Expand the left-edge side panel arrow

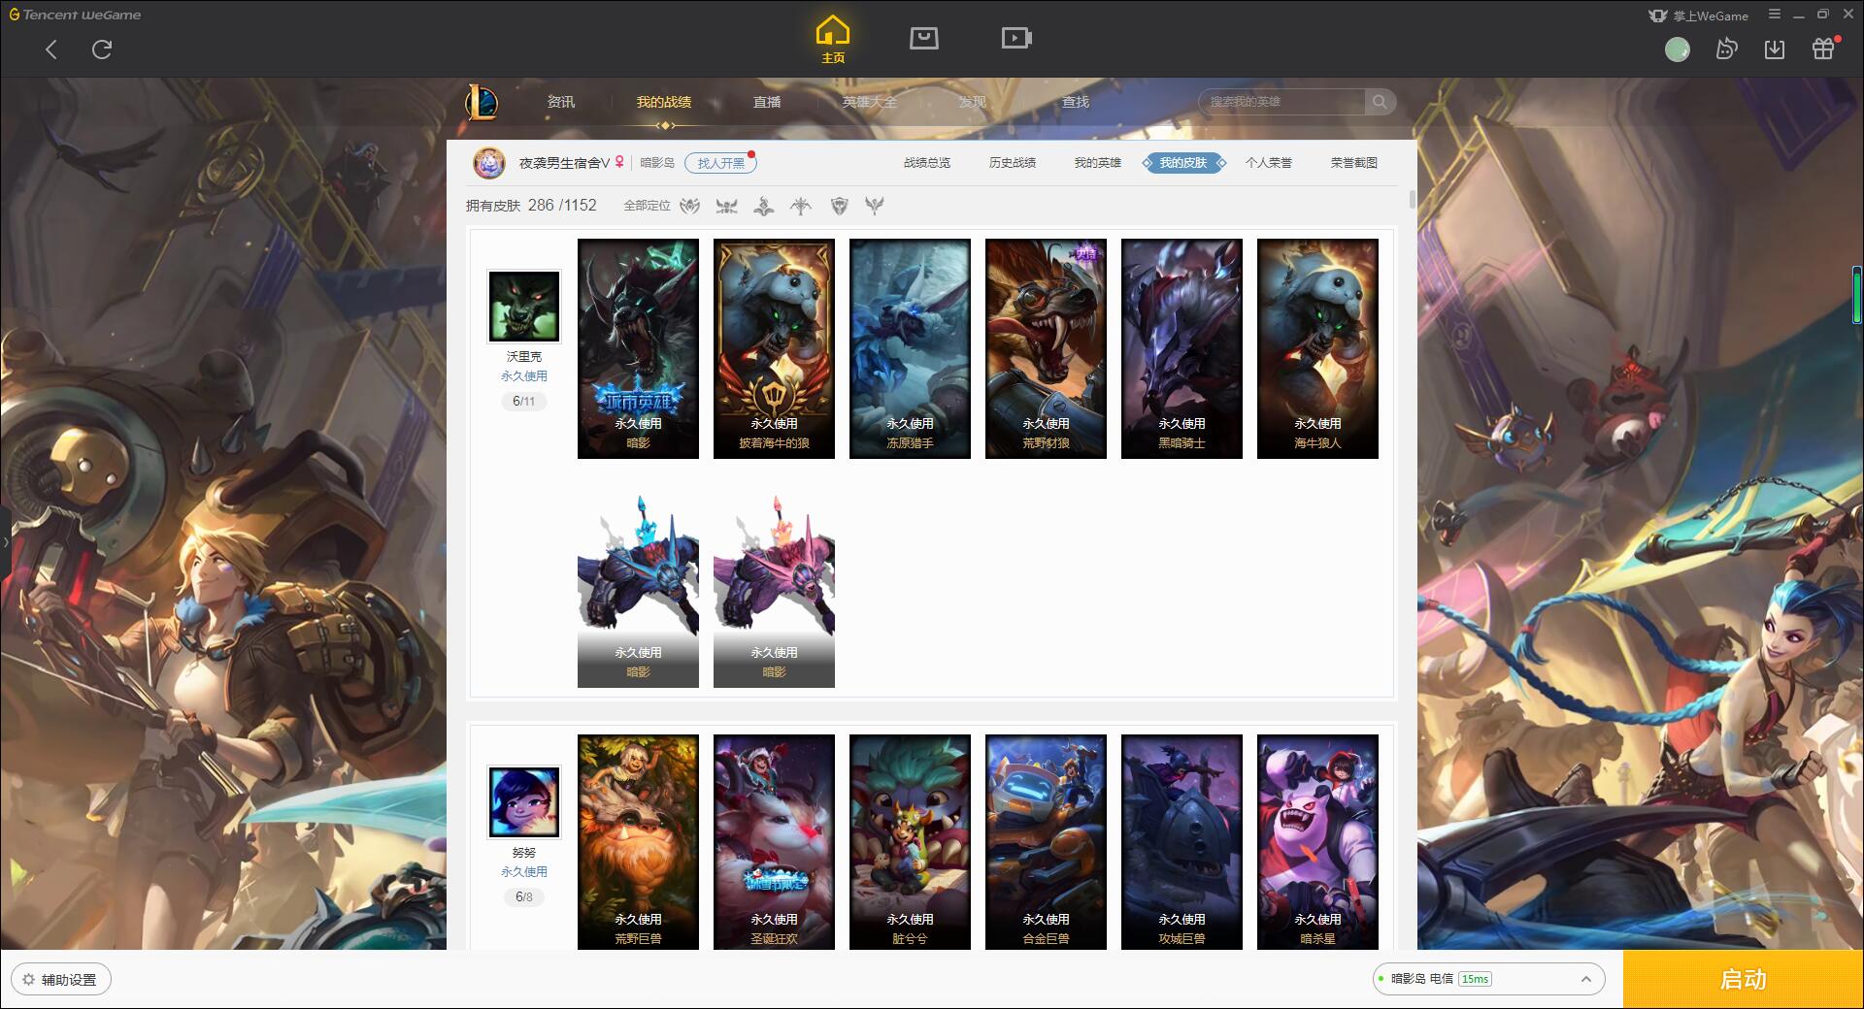[5, 541]
